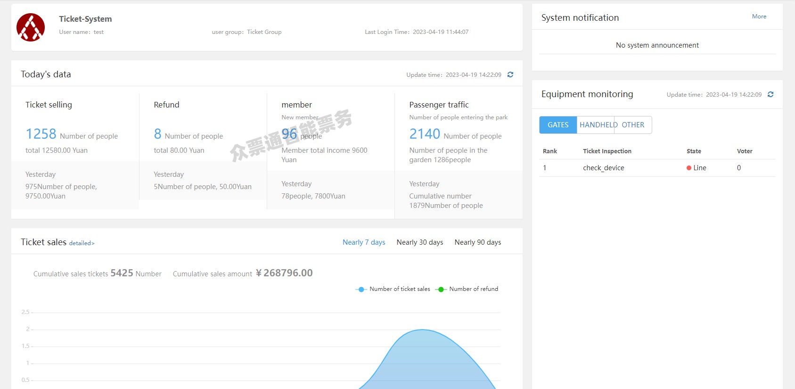Viewport: 795px width, 389px height.
Task: Click Member total income 9600 Yuan
Action: (324, 155)
